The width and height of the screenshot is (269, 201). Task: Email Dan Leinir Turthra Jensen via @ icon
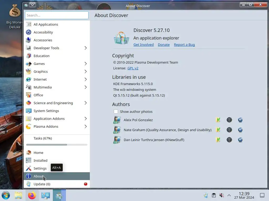coord(229,140)
